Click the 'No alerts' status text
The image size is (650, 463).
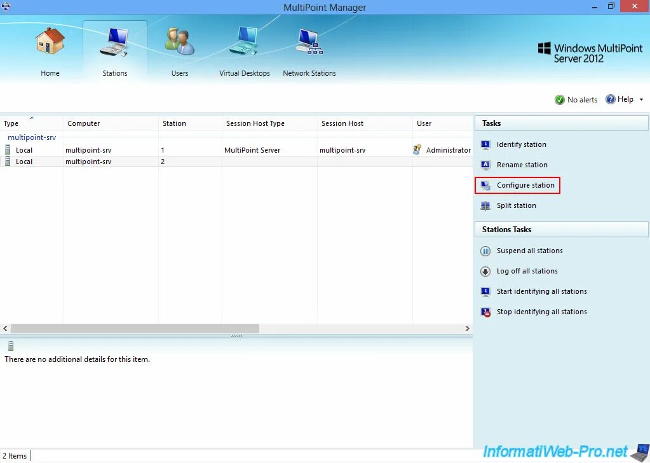[x=583, y=100]
